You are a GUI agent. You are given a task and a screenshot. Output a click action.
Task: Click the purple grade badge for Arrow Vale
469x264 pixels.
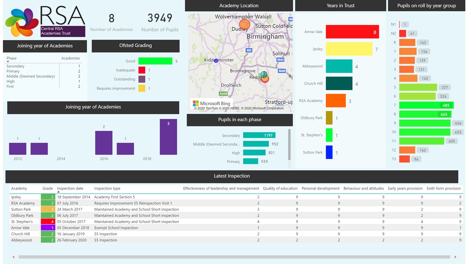48,228
